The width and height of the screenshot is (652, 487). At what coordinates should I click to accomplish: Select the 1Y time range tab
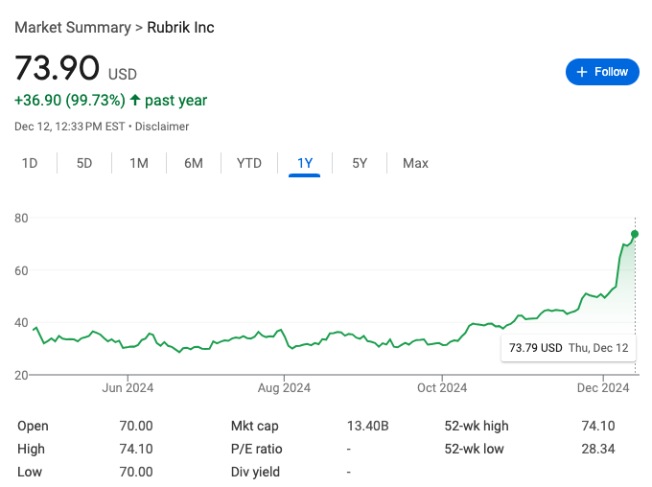(x=304, y=163)
